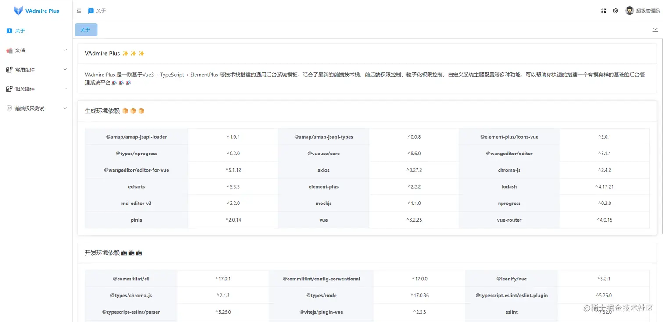Click the md-editor-v3 package cell
The height and width of the screenshot is (322, 663).
point(136,204)
